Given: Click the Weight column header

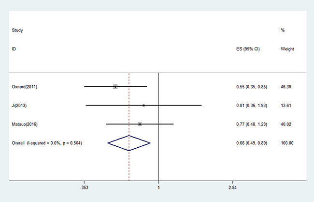Looking at the screenshot, I should pyautogui.click(x=287, y=49).
